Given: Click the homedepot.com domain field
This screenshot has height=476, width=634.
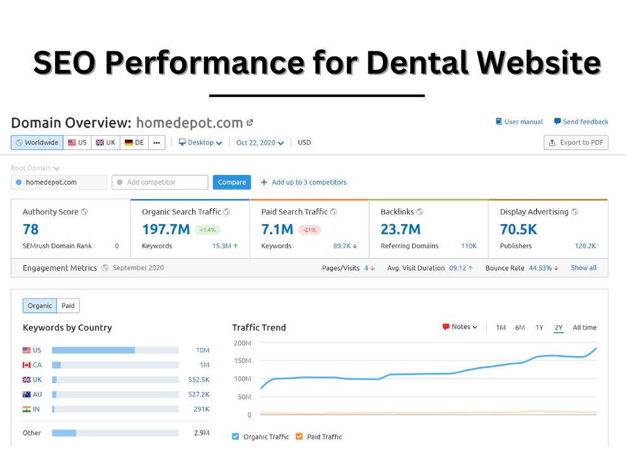Looking at the screenshot, I should (59, 182).
